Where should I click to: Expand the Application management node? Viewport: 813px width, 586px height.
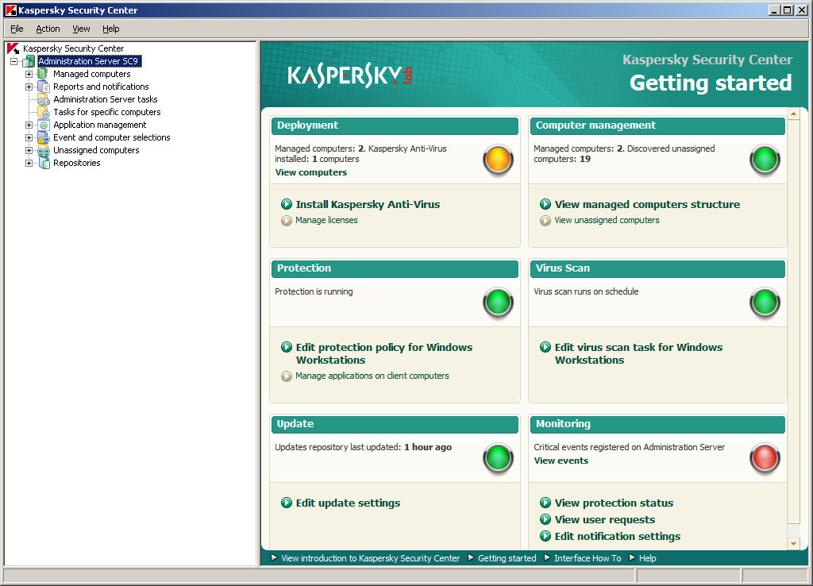[29, 125]
